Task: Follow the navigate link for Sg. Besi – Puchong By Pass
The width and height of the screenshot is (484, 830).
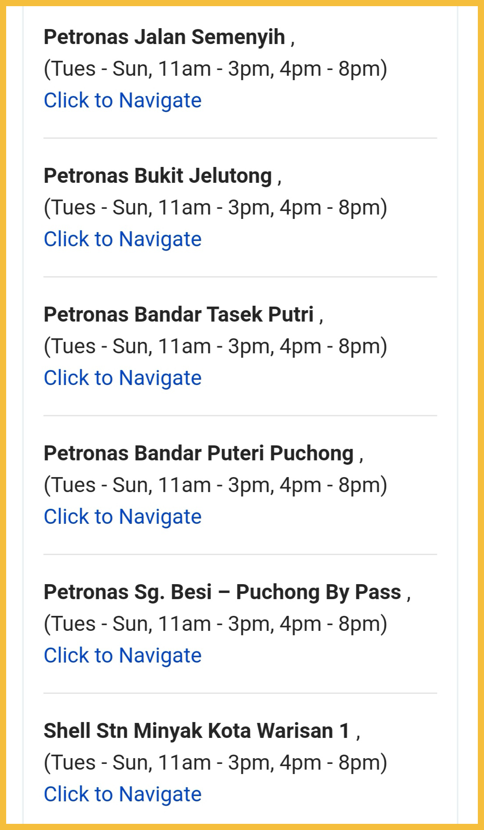Action: [122, 656]
